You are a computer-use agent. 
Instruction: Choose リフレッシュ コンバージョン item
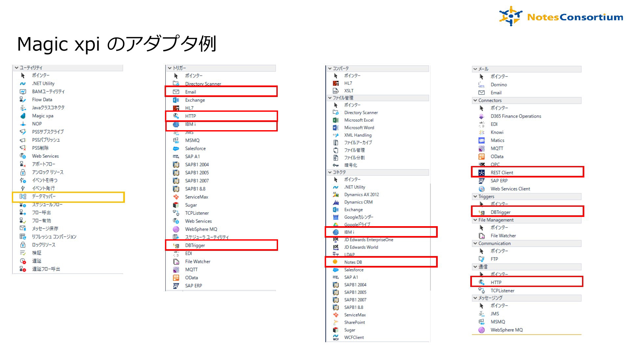click(54, 237)
